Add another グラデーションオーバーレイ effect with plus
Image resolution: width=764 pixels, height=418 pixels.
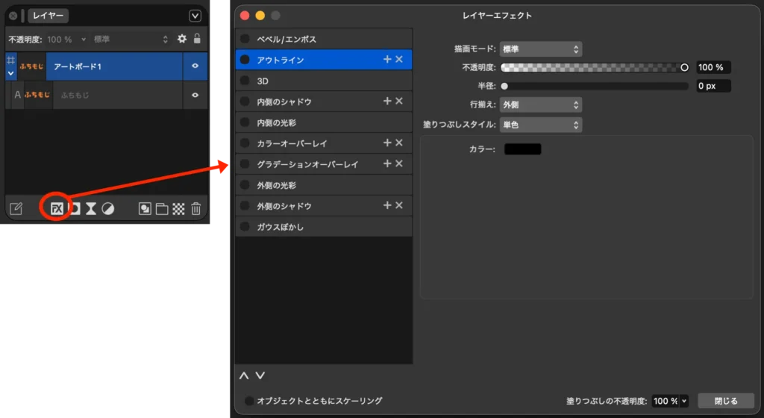pyautogui.click(x=387, y=163)
